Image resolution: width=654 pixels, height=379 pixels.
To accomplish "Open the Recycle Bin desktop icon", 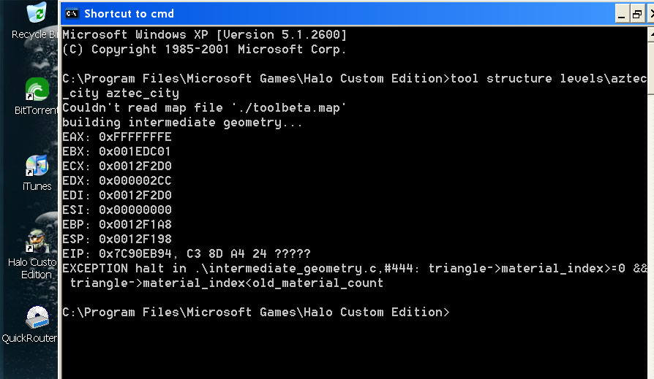I will pyautogui.click(x=35, y=15).
